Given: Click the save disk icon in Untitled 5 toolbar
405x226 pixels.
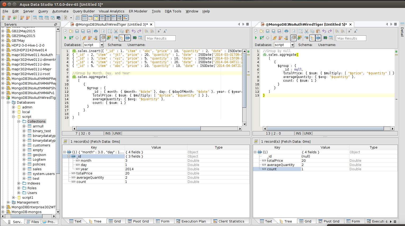Looking at the screenshot, I should click(268, 31).
